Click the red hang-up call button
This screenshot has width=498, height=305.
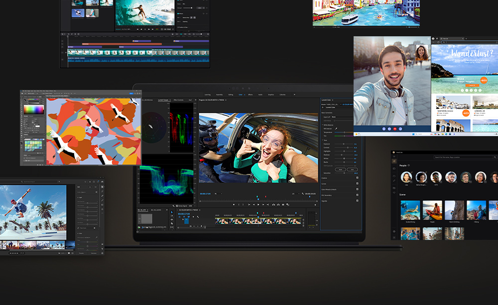394,129
